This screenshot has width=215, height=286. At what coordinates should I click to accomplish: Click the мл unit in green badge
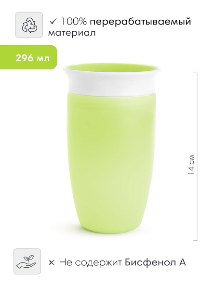click(x=43, y=59)
